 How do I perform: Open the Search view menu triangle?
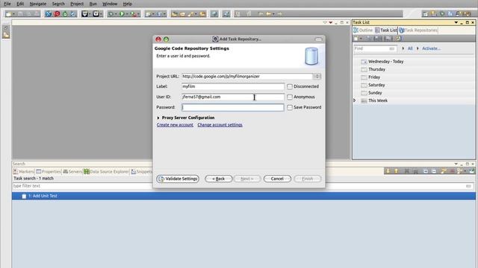point(456,164)
